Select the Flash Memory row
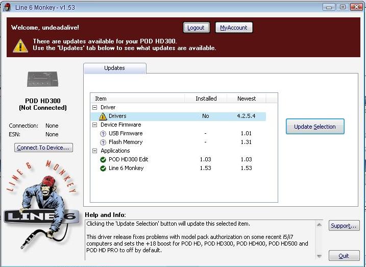This screenshot has width=366, height=267. (178, 142)
